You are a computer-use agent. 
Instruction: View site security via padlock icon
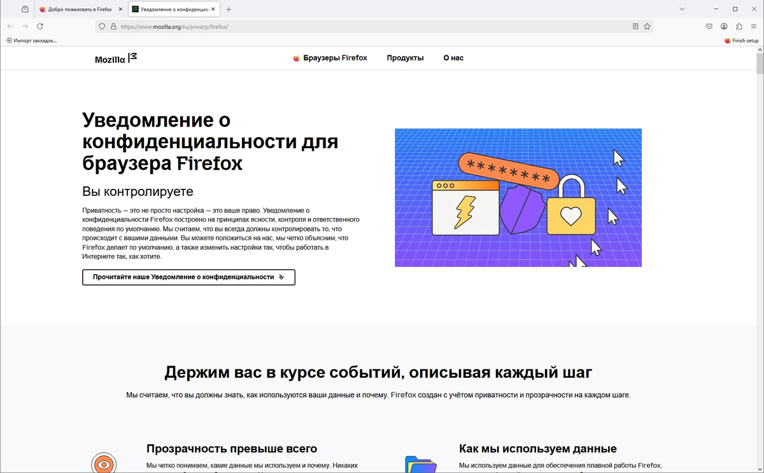click(x=113, y=27)
